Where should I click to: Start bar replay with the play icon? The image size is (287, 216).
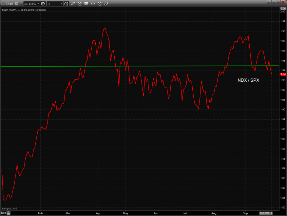coord(93,4)
